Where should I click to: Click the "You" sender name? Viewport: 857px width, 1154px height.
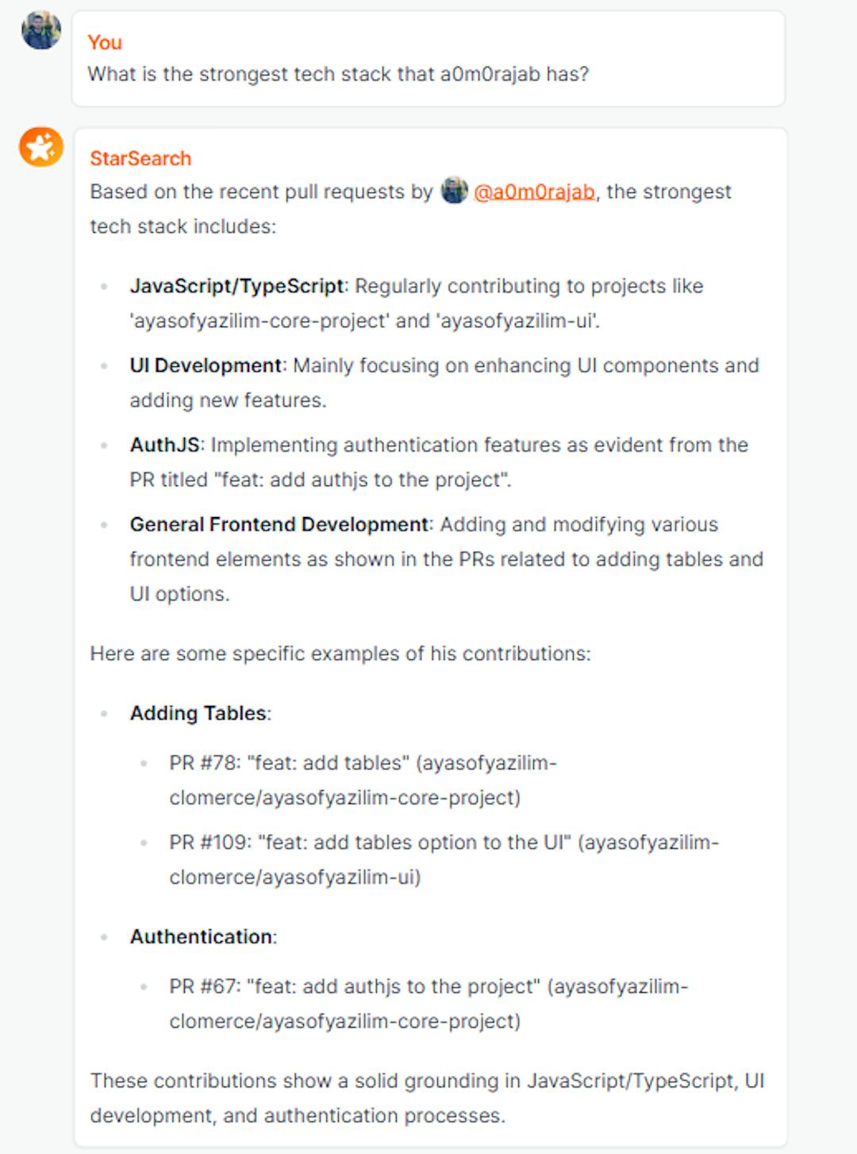point(105,42)
